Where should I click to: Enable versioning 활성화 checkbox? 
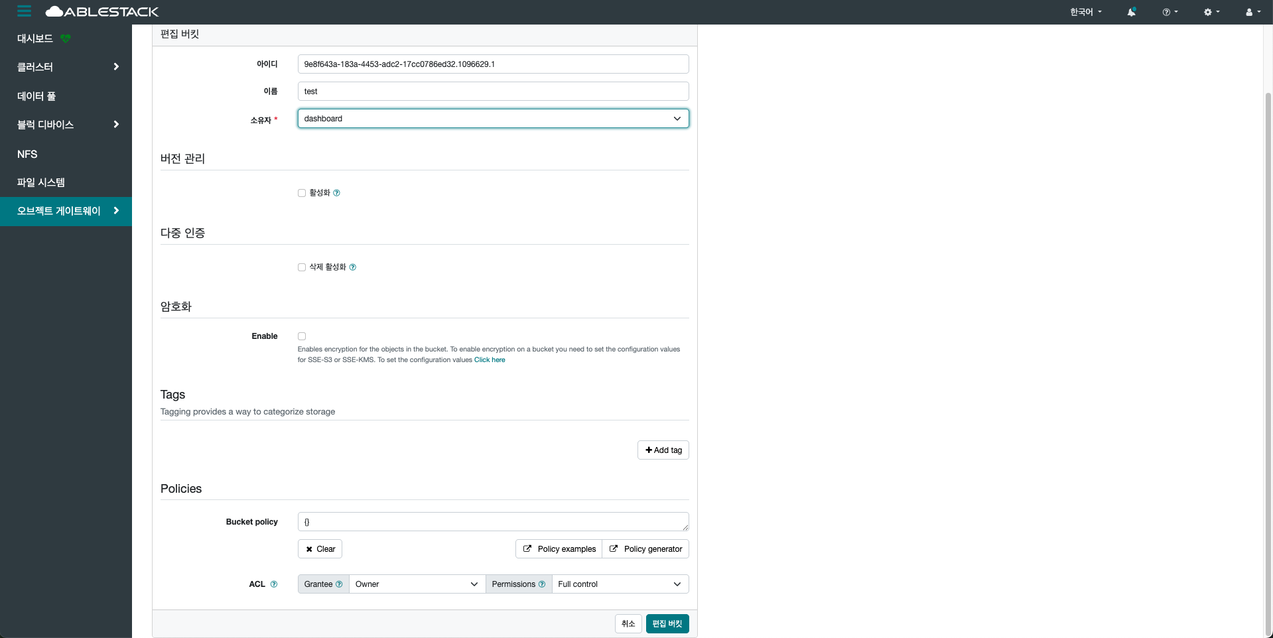click(302, 193)
